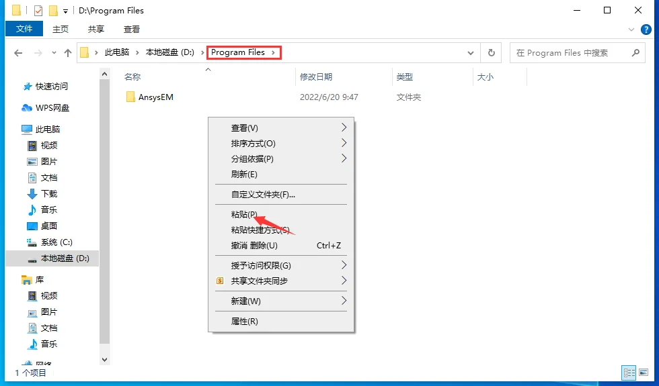Choose 粘贴快捷方式(S) from context menu

(x=281, y=230)
